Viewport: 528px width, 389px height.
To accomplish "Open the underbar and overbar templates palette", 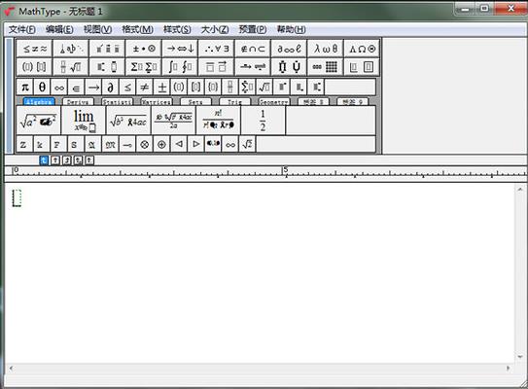I will pyautogui.click(x=217, y=67).
